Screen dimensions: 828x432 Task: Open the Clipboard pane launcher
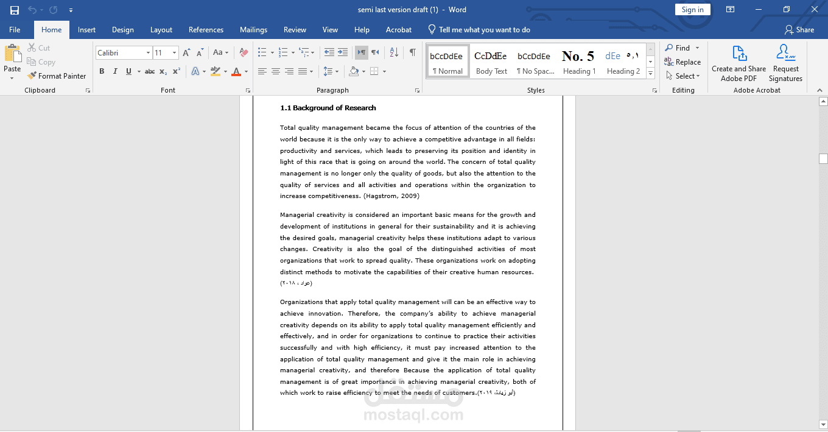tap(88, 90)
